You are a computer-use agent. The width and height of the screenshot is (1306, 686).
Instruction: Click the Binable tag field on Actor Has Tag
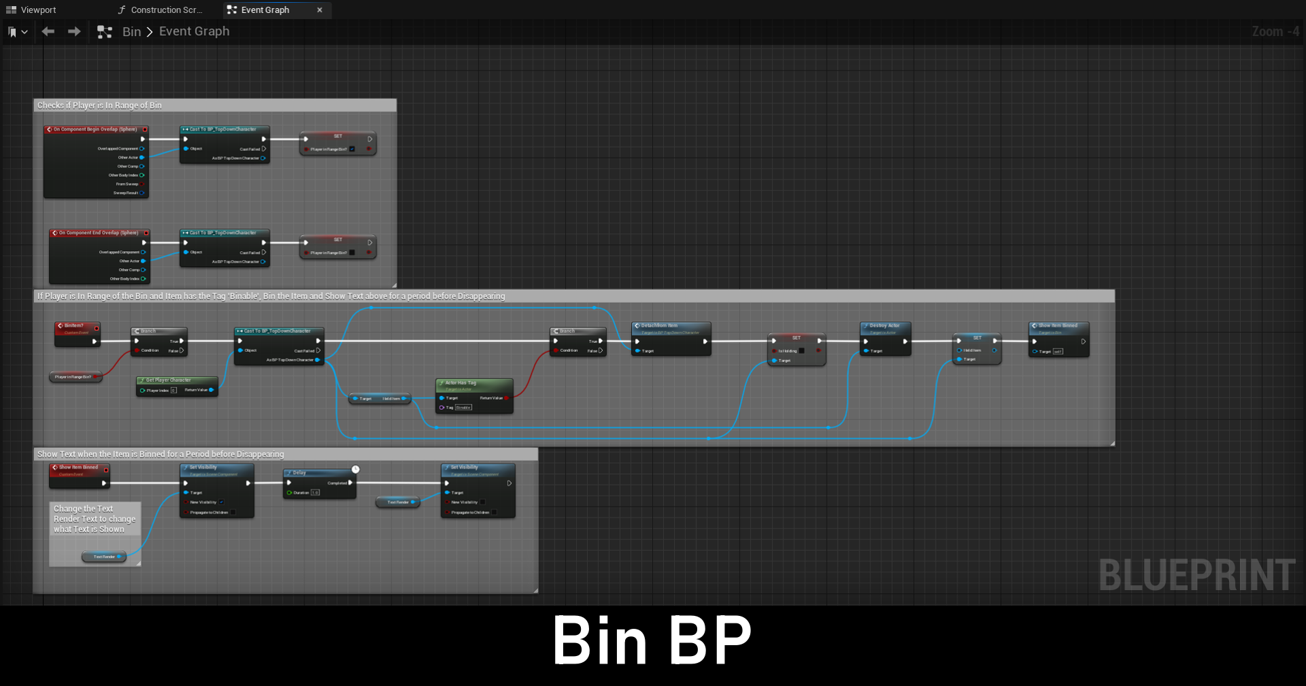click(463, 408)
